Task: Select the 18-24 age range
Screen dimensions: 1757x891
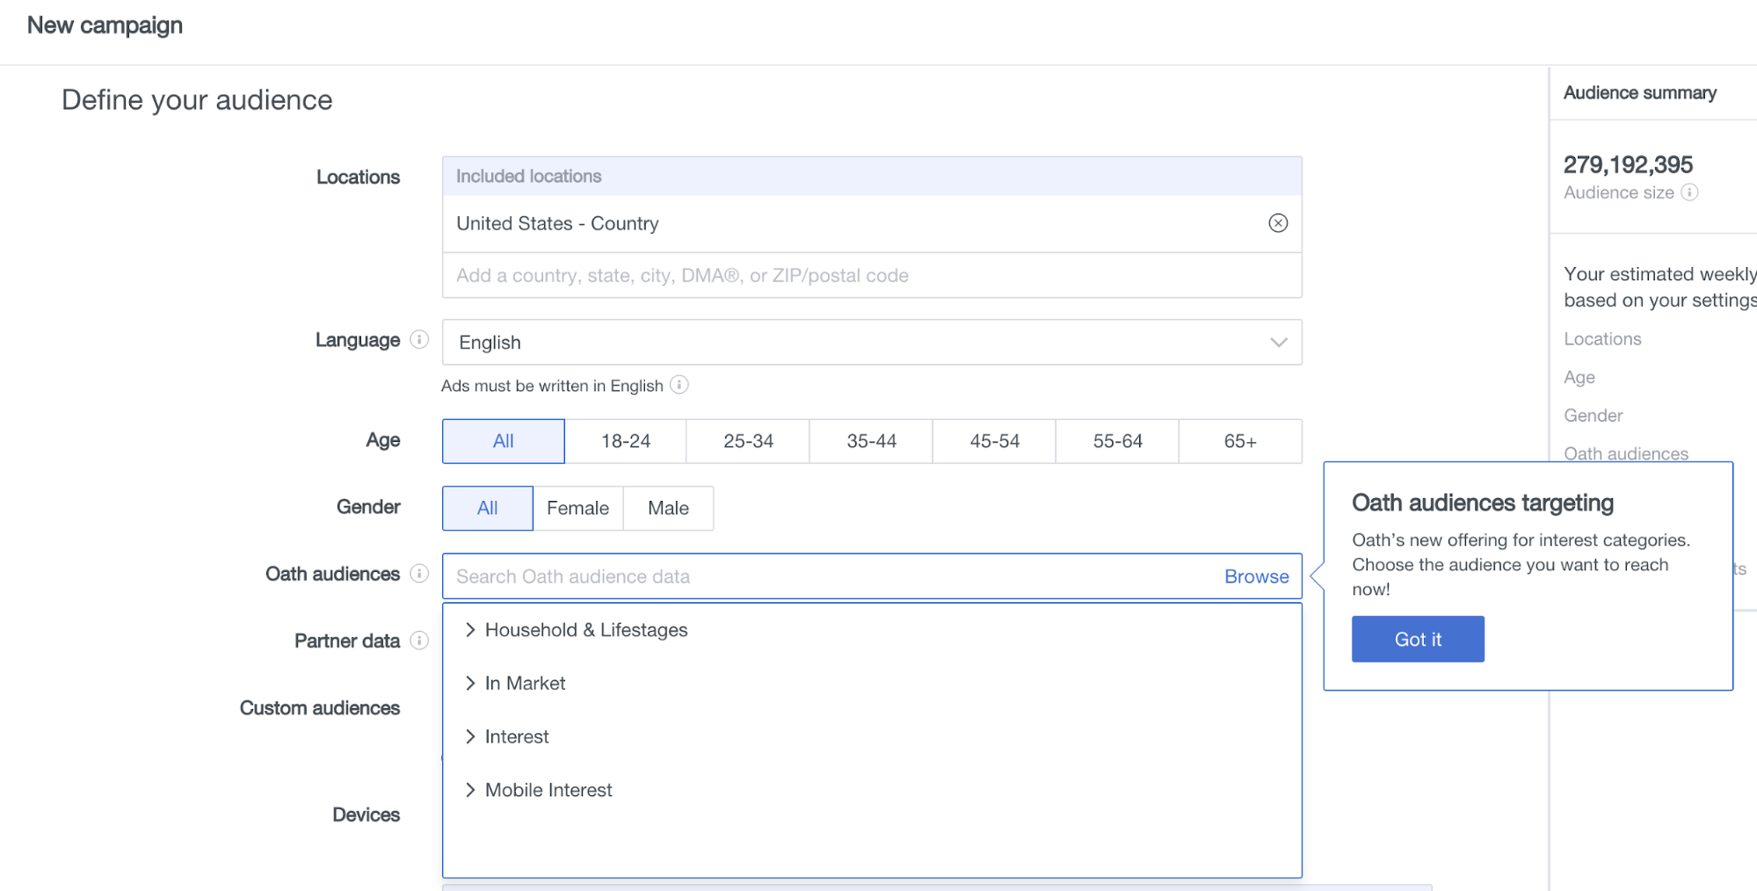Action: pyautogui.click(x=626, y=441)
